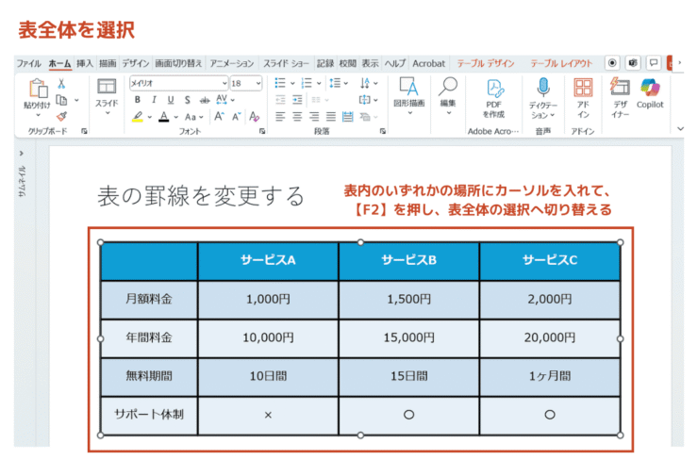Open the ファイル tab
Screen dimensions: 698x476
[x=29, y=63]
